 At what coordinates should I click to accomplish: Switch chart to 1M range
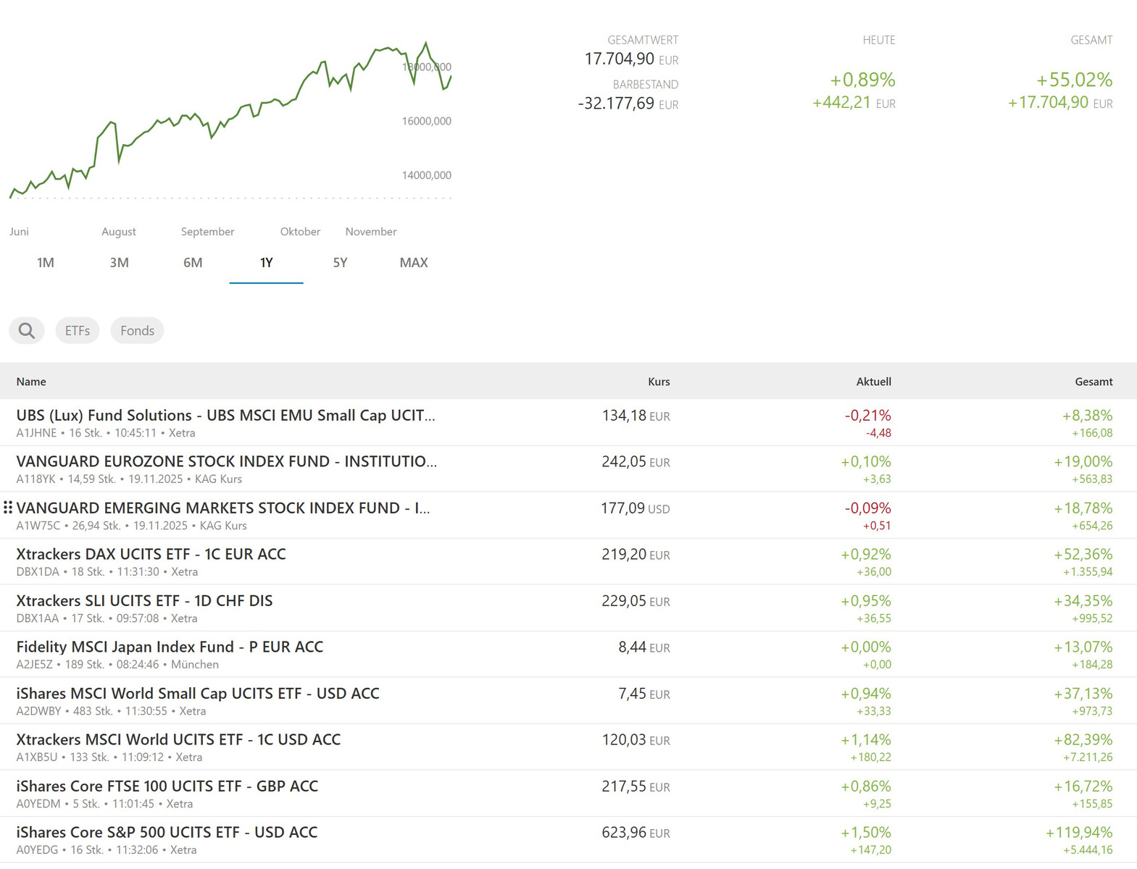(x=46, y=263)
